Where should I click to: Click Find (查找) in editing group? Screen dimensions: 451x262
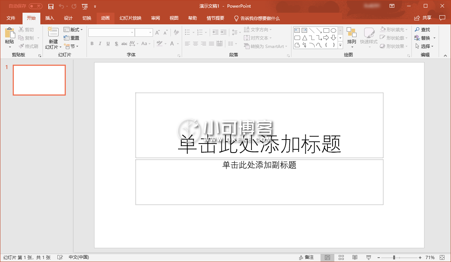(x=423, y=29)
